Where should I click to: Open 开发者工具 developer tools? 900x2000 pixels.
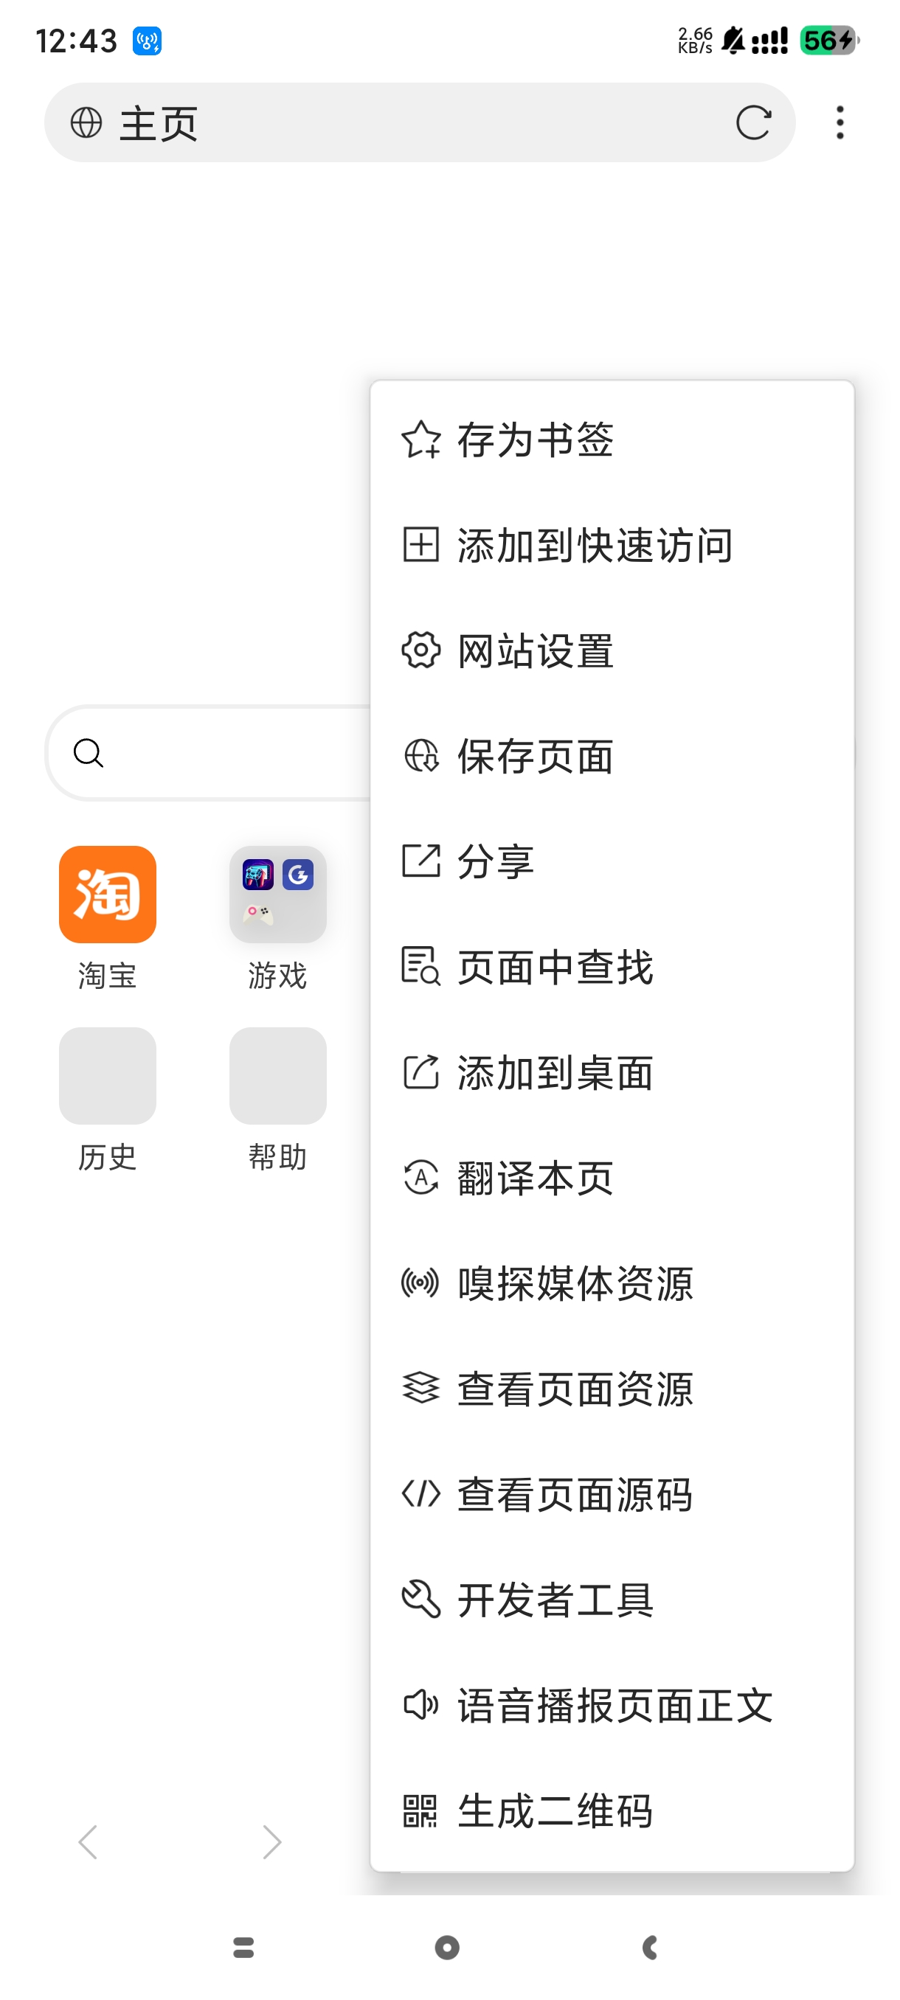(x=555, y=1600)
